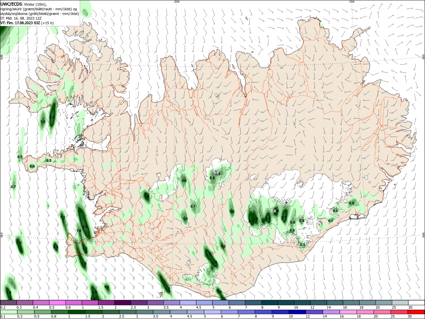The image size is (425, 319).
Task: Click the pale green 0.1 legend swatch
Action: pyautogui.click(x=9, y=312)
